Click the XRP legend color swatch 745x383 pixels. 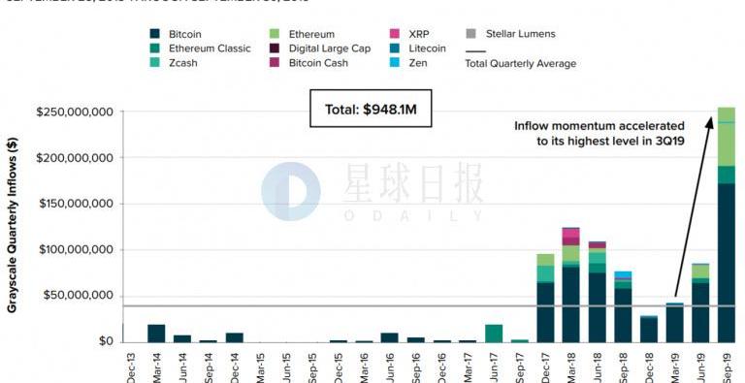[395, 34]
